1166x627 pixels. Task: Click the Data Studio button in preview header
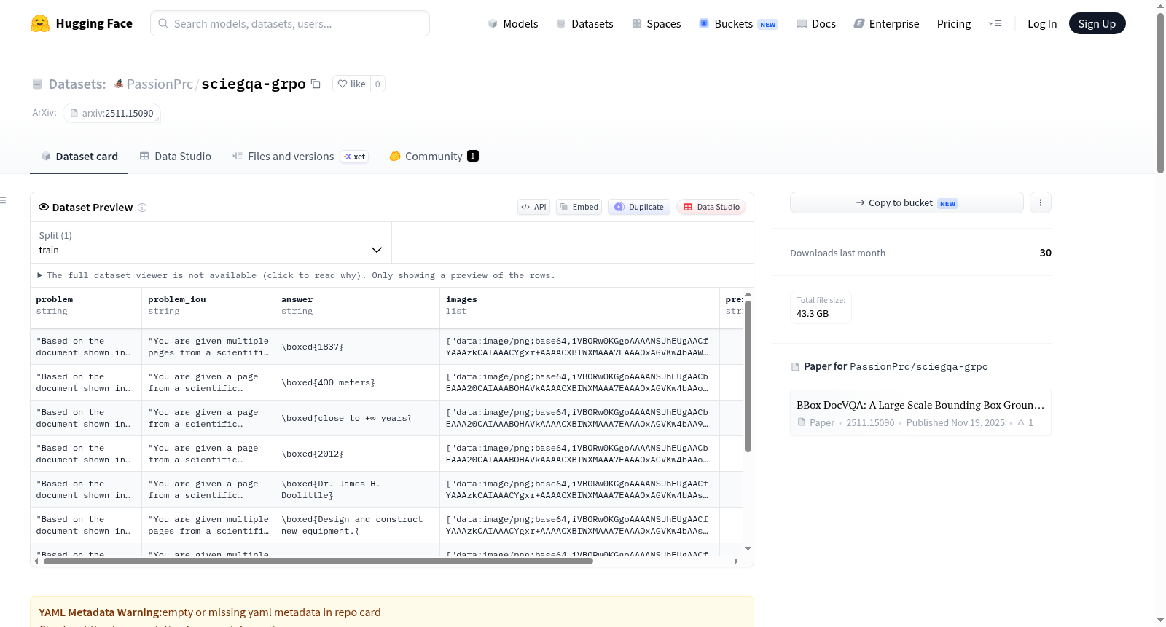(x=711, y=207)
